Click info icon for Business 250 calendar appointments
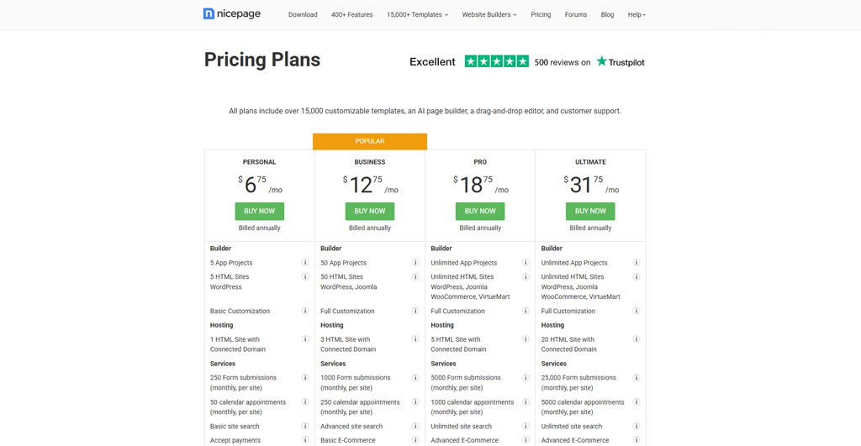The height and width of the screenshot is (446, 861). tap(415, 402)
